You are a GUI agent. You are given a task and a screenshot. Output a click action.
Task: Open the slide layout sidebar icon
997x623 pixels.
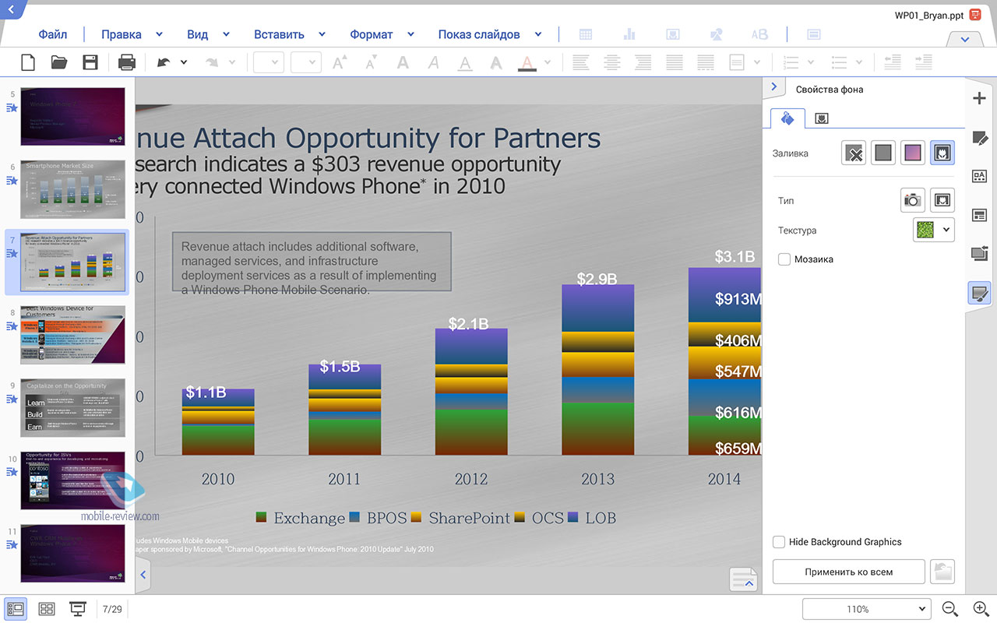980,215
